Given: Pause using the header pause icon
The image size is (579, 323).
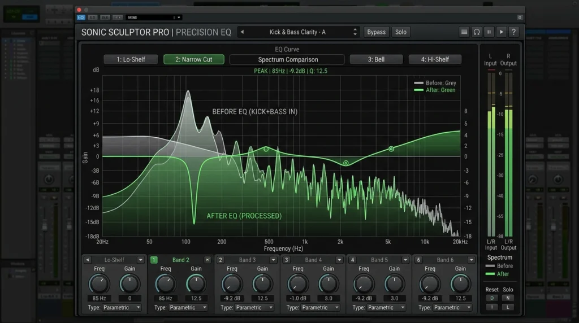Looking at the screenshot, I should pyautogui.click(x=489, y=32).
